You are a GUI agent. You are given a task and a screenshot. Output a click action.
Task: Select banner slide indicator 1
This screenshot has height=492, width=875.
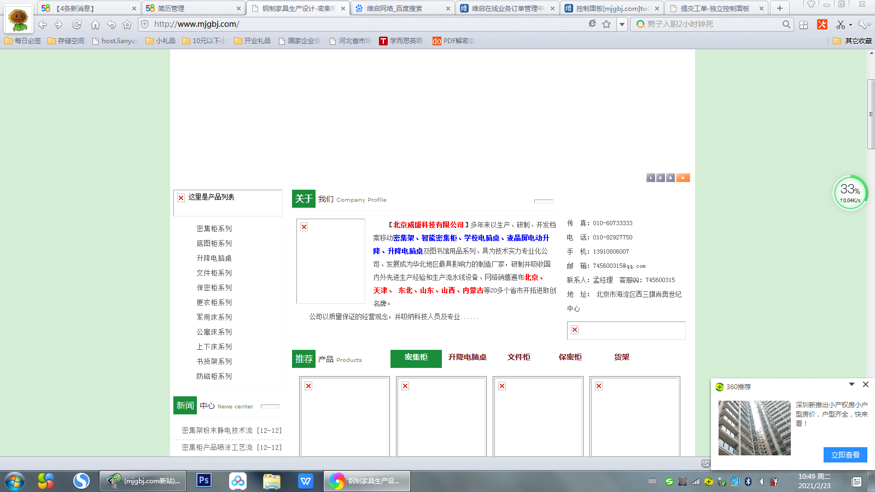click(x=650, y=178)
